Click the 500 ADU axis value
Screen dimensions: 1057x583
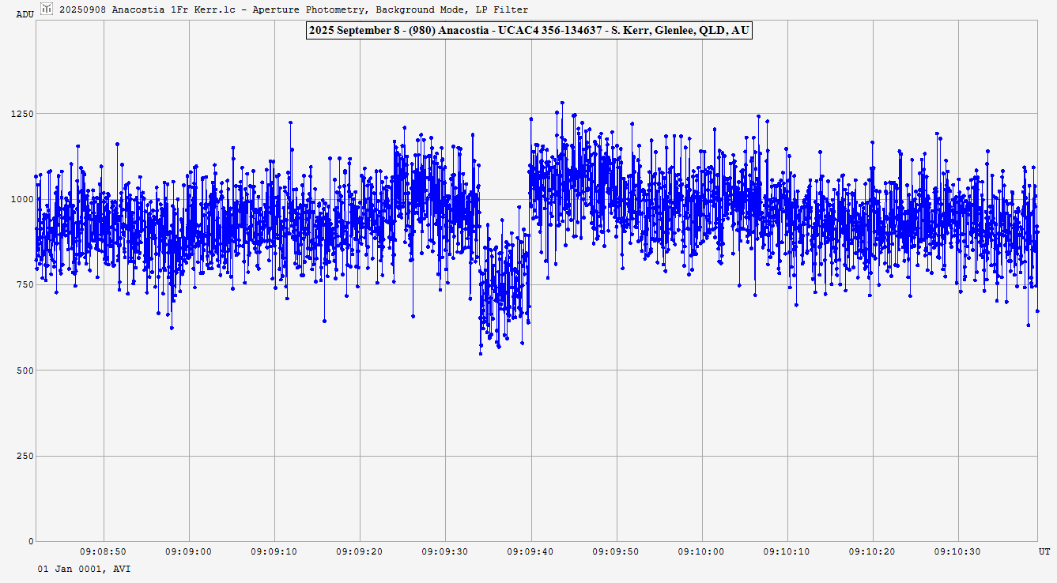coord(25,370)
